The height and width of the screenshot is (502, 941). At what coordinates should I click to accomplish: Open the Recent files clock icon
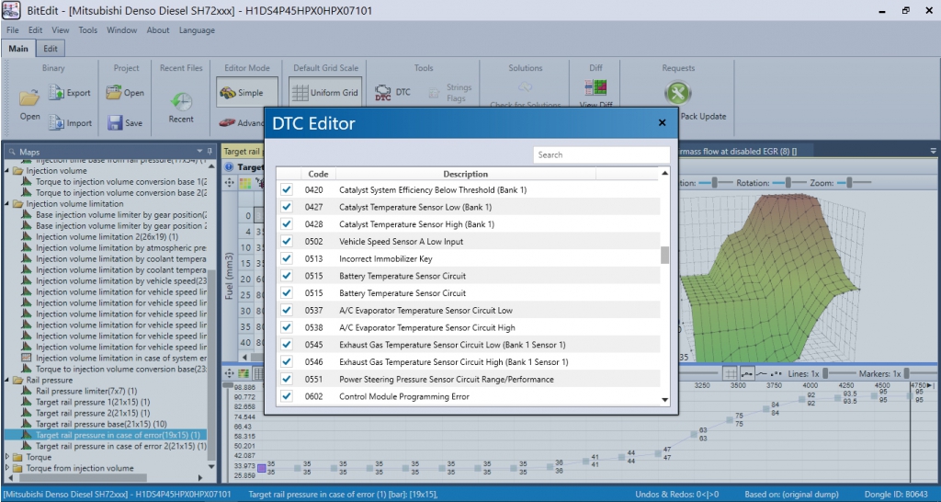click(181, 101)
